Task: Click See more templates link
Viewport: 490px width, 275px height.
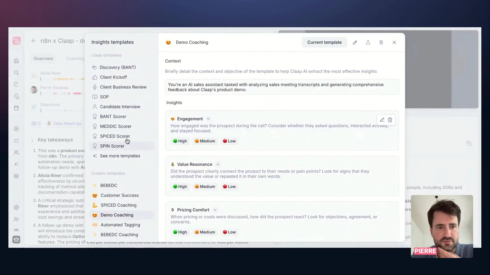Action: (120, 156)
